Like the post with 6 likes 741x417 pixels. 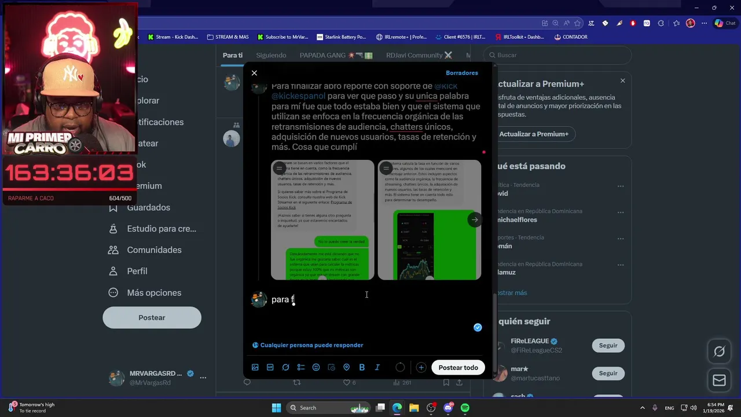(349, 382)
